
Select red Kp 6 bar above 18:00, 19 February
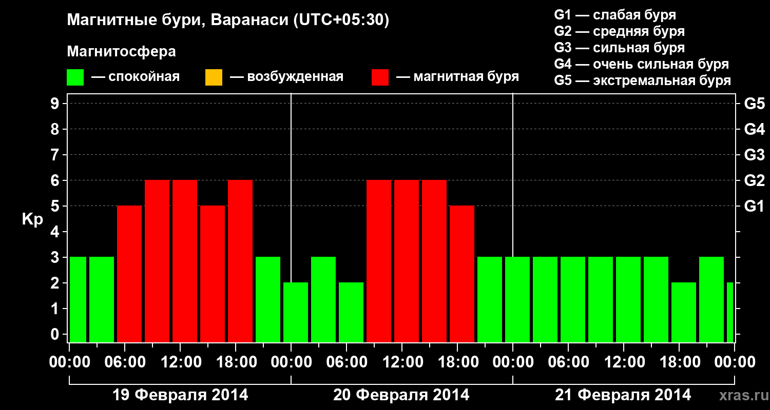(x=240, y=261)
